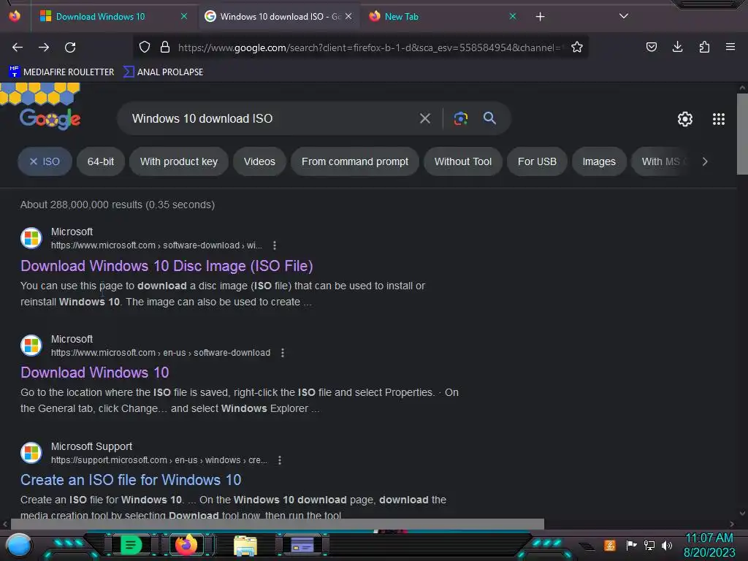Open MEDIAFIRE ROULETTER bookmark

click(x=61, y=72)
